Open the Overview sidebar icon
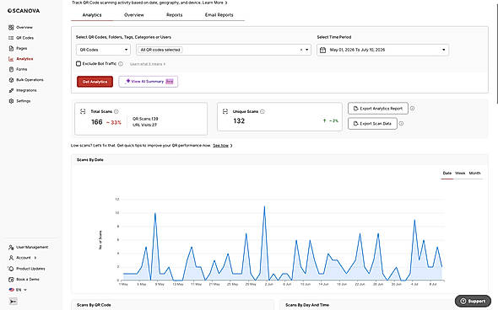 11,27
